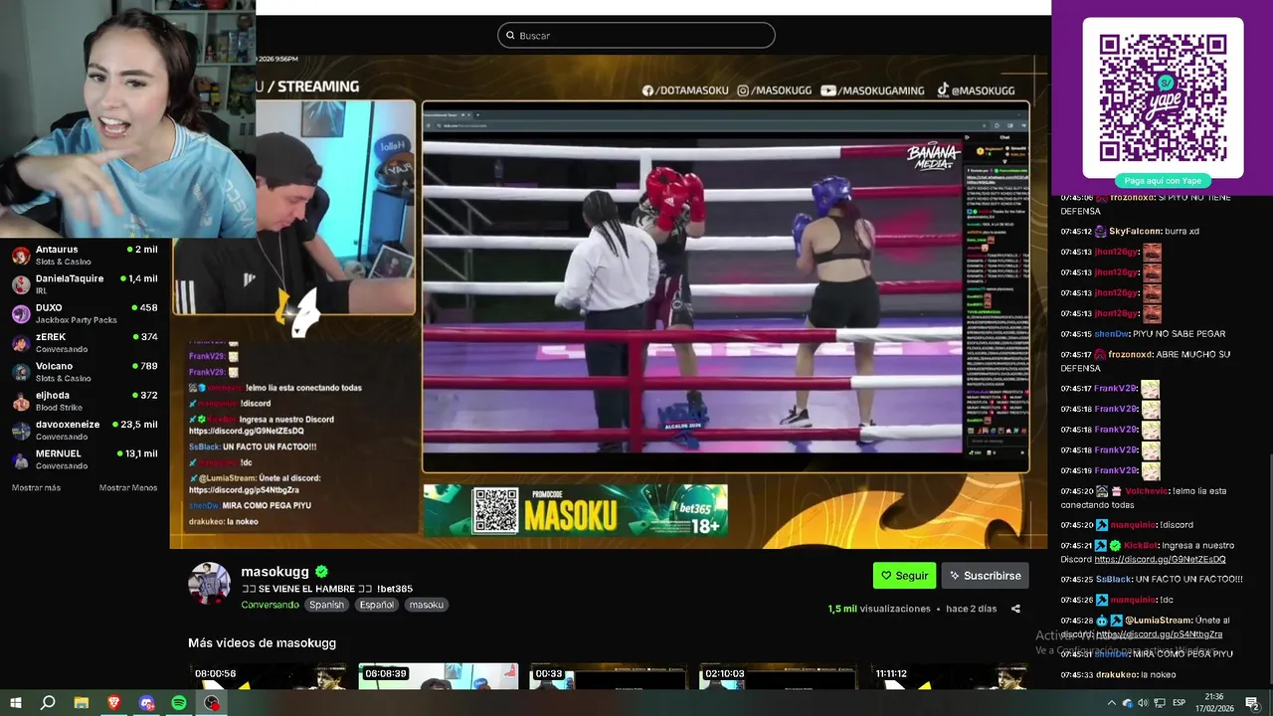Open the Windows notification center
Viewport: 1273px width, 716px height.
click(1252, 703)
